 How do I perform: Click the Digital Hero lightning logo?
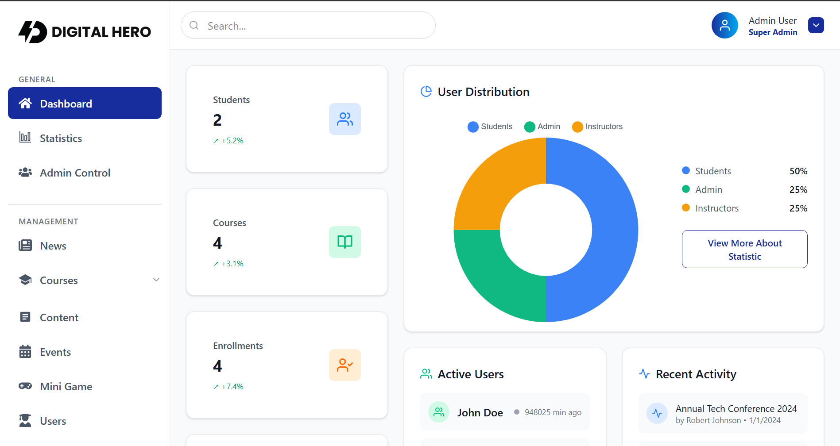[32, 32]
